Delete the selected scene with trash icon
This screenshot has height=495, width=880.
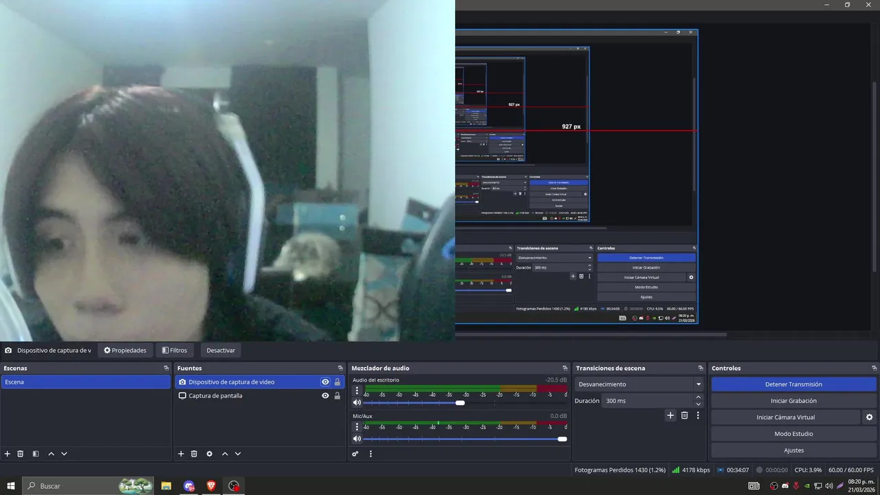click(21, 454)
